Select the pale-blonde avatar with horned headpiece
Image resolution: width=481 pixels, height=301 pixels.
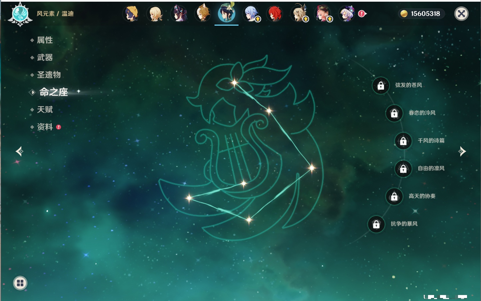pyautogui.click(x=299, y=14)
